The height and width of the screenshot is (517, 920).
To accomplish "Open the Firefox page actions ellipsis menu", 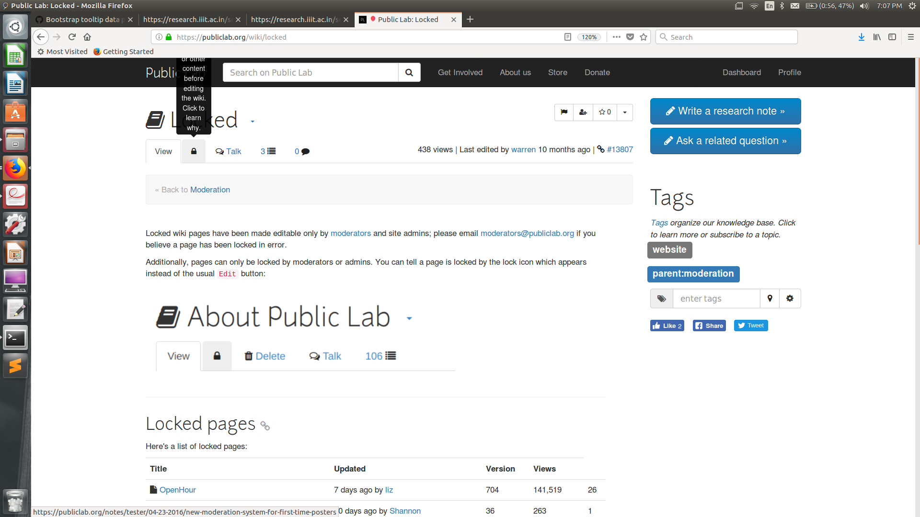I will pos(617,37).
